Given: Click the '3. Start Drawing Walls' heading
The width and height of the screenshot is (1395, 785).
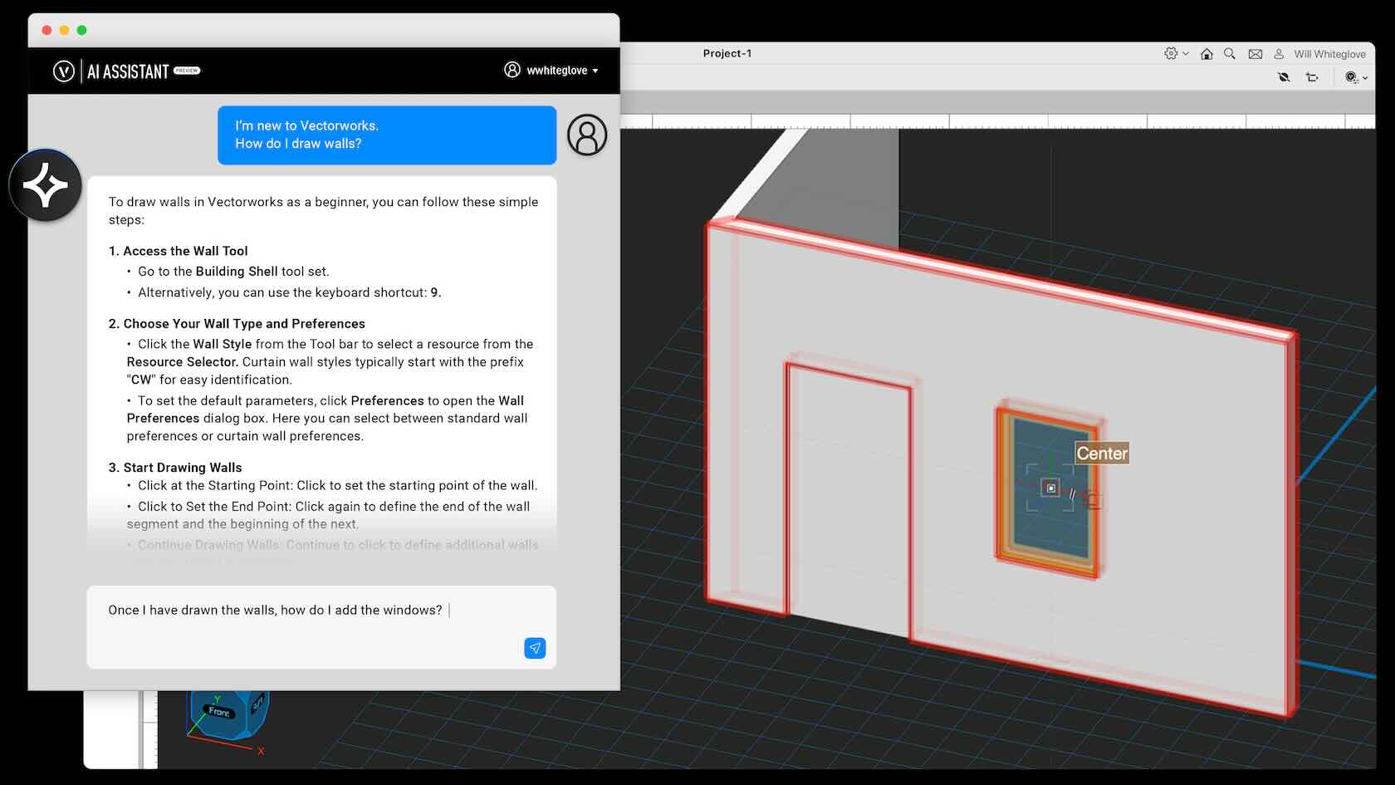Looking at the screenshot, I should pyautogui.click(x=175, y=468).
